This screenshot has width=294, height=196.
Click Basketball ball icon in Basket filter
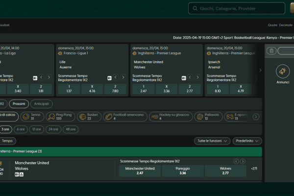(82, 117)
